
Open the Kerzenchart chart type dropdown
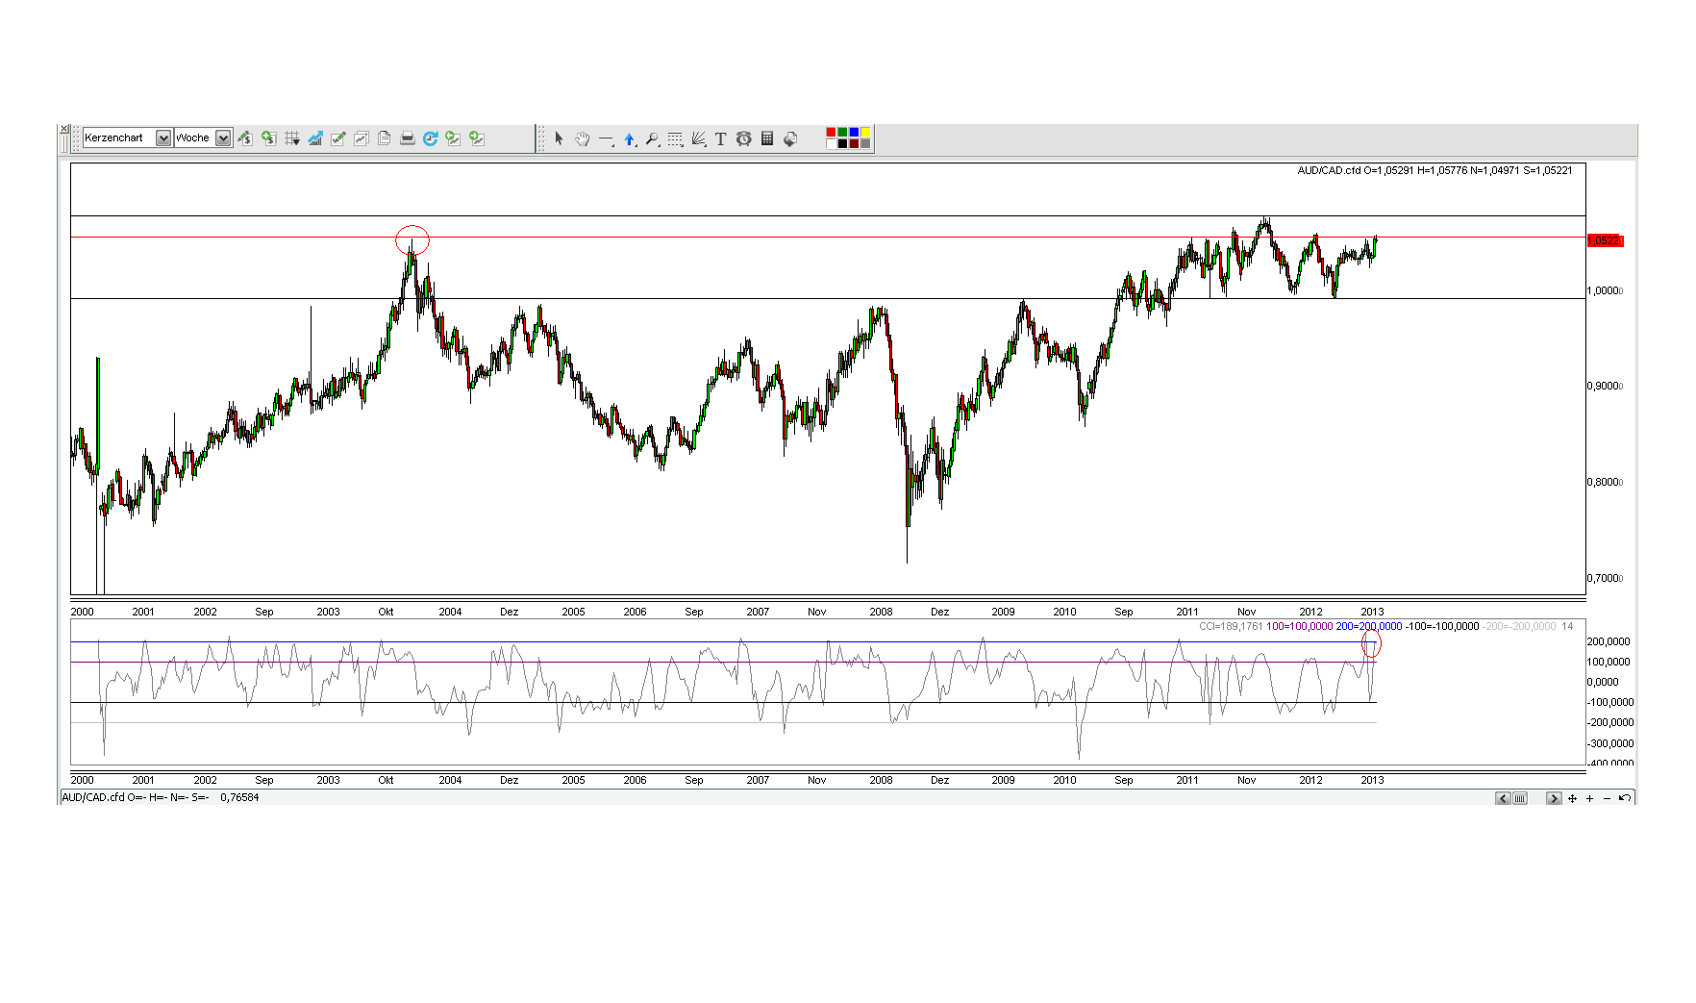click(127, 138)
